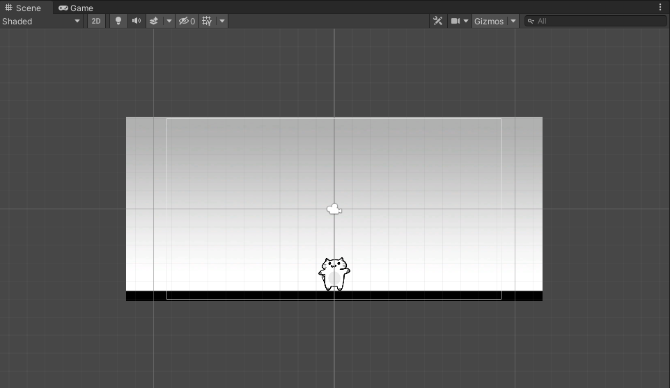Toggle 2D view mode
The width and height of the screenshot is (670, 388).
(x=95, y=21)
